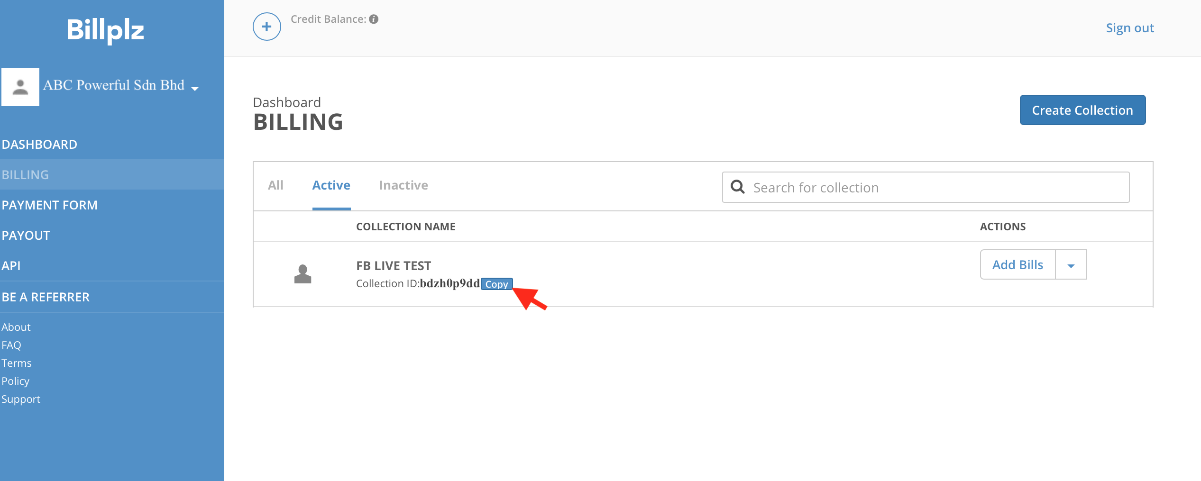
Task: Navigate to PAYOUT section
Action: click(26, 235)
